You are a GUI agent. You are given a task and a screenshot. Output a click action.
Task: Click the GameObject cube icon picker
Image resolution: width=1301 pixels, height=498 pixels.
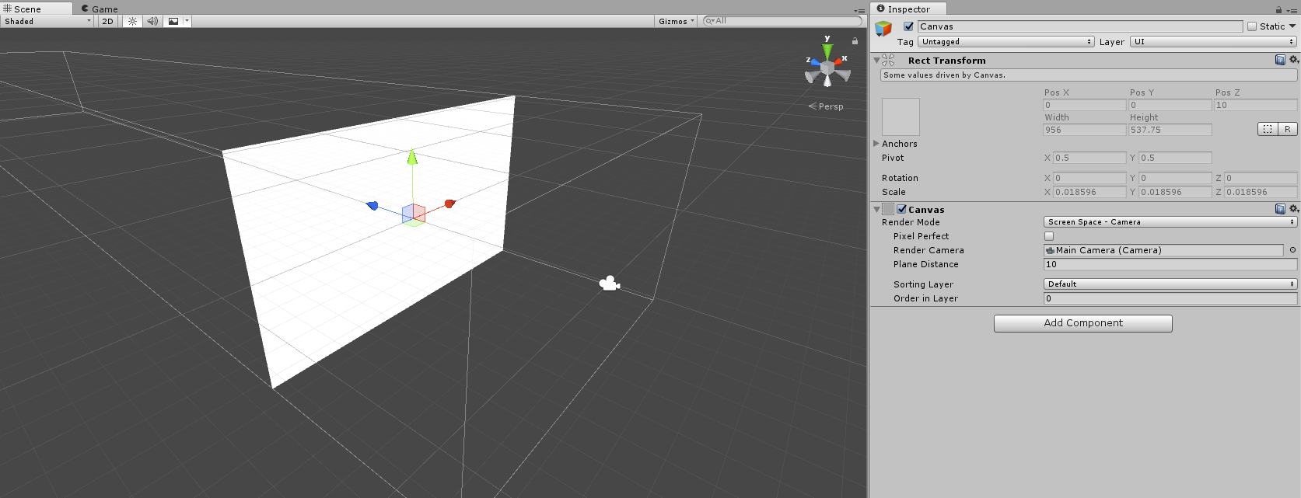(x=883, y=29)
